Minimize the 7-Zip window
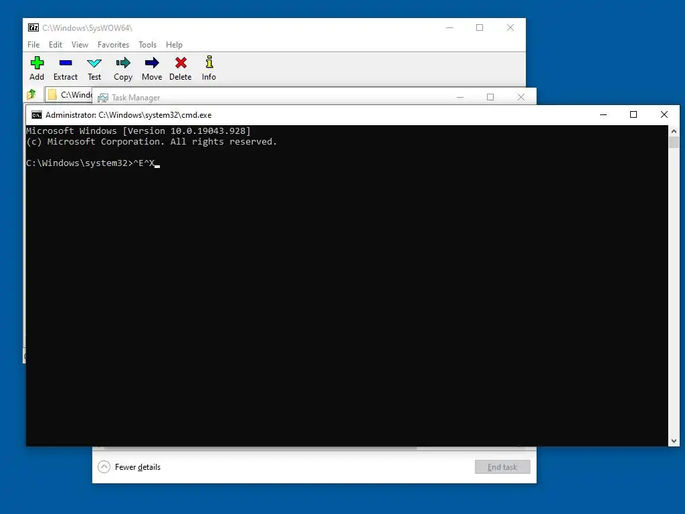 [450, 27]
